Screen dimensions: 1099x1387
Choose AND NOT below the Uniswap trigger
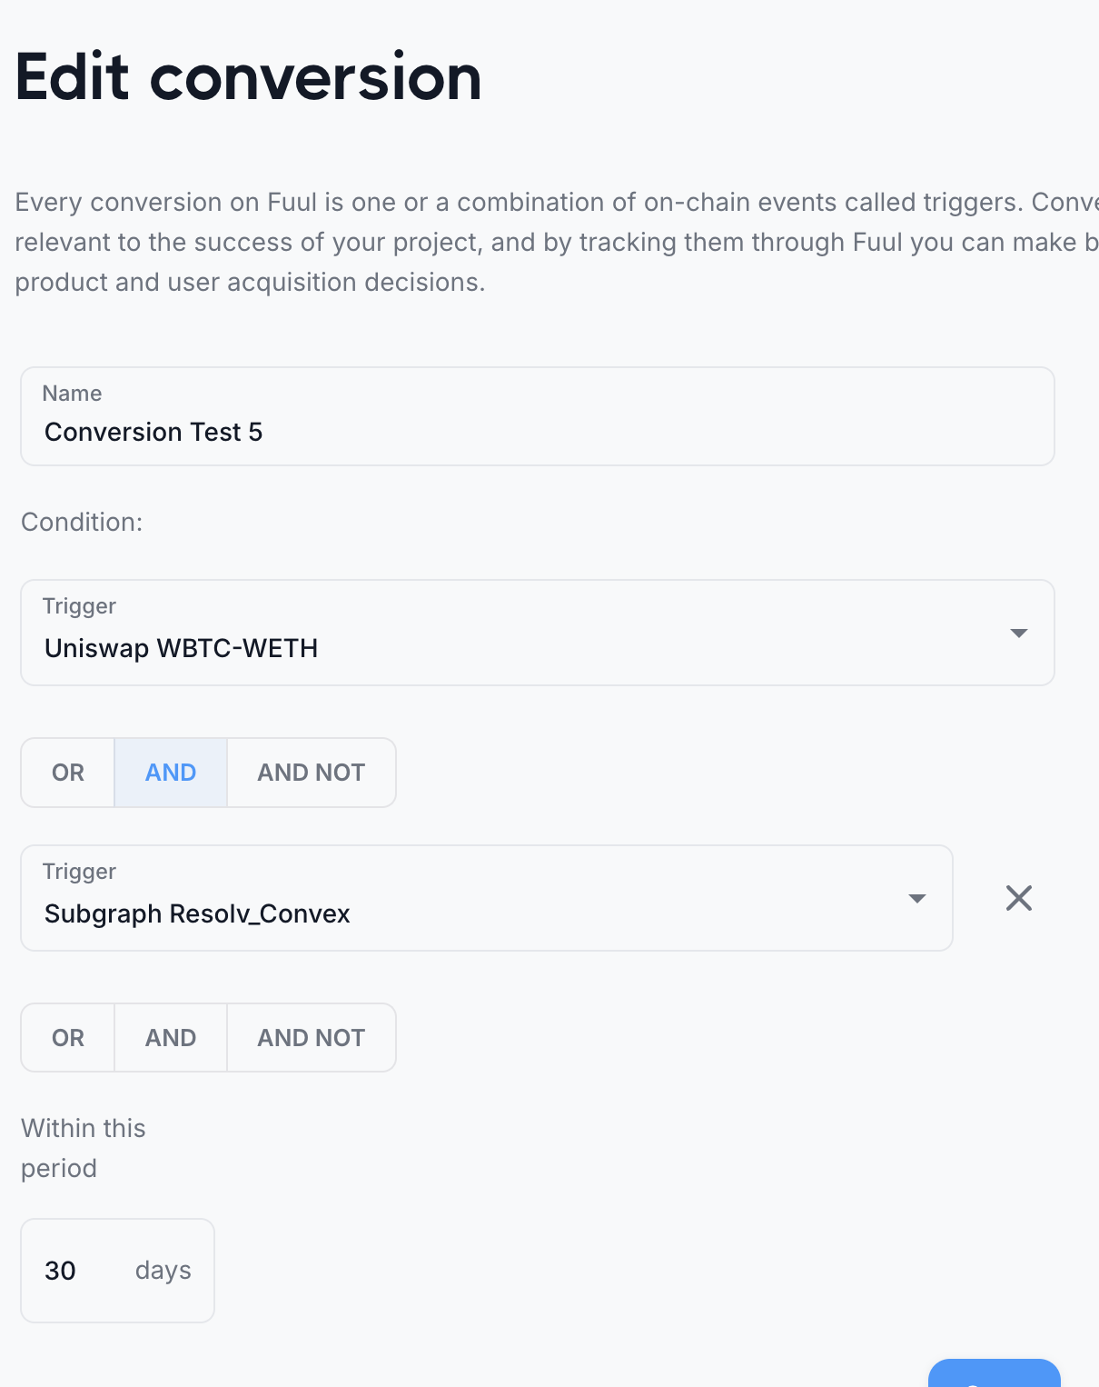[x=311, y=773]
